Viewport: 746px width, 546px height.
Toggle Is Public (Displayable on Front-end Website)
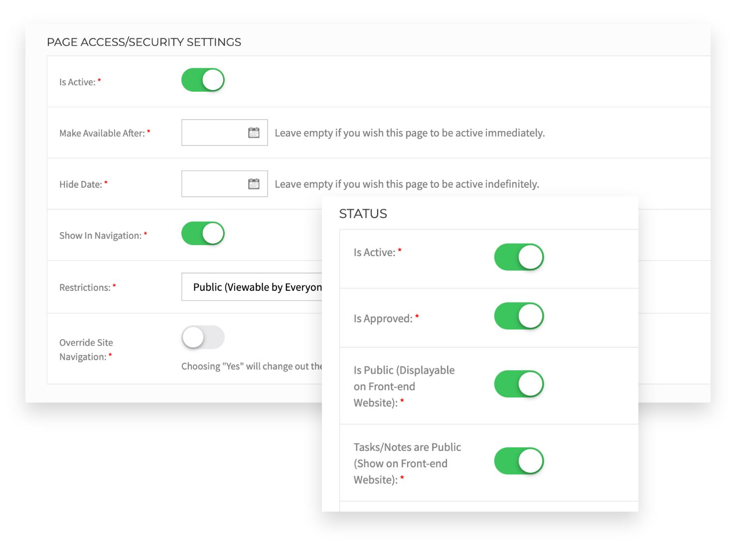pyautogui.click(x=518, y=384)
